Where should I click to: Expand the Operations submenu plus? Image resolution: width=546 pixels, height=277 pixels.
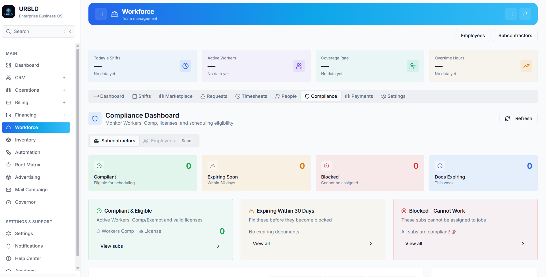tap(64, 90)
